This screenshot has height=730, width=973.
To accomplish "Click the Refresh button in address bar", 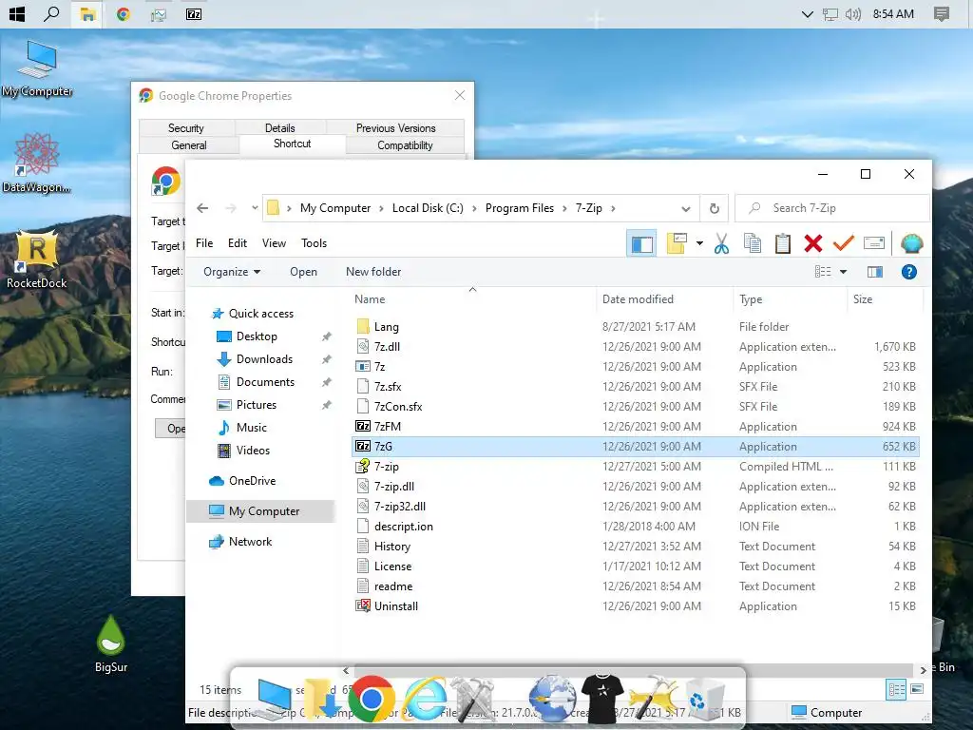I will tap(715, 208).
